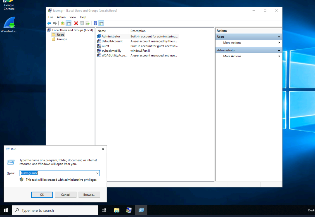
Task: Open Properties via the toolbar icon
Action: pyautogui.click(x=82, y=23)
